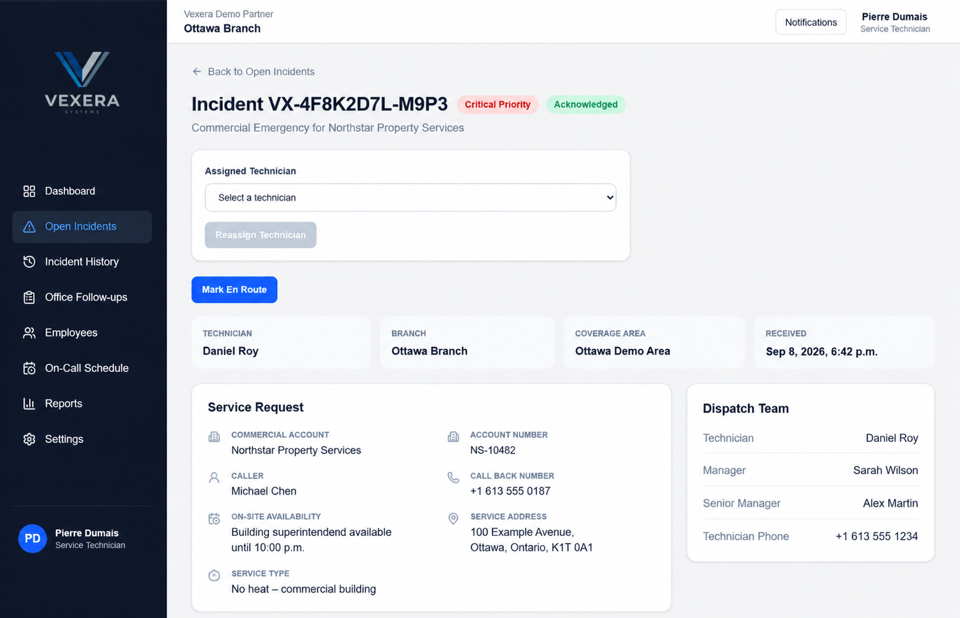Click the Dashboard grid icon in sidebar
The width and height of the screenshot is (960, 618).
[x=29, y=191]
